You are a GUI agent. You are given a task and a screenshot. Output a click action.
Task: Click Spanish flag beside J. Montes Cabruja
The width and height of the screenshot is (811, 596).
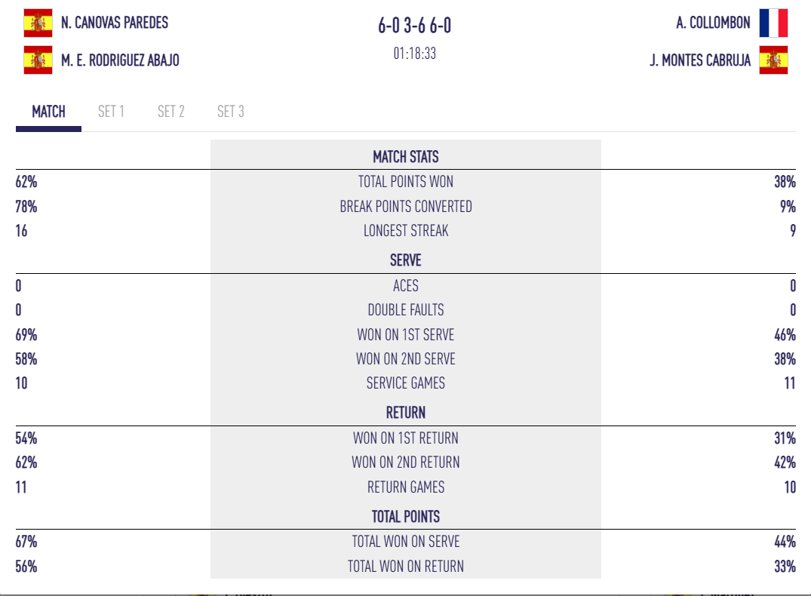point(773,60)
